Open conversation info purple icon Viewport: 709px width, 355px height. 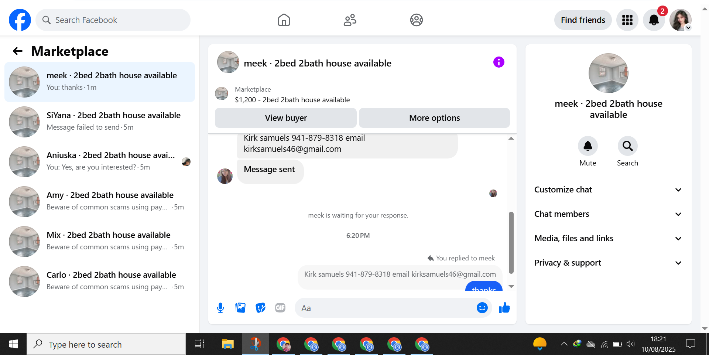tap(499, 62)
